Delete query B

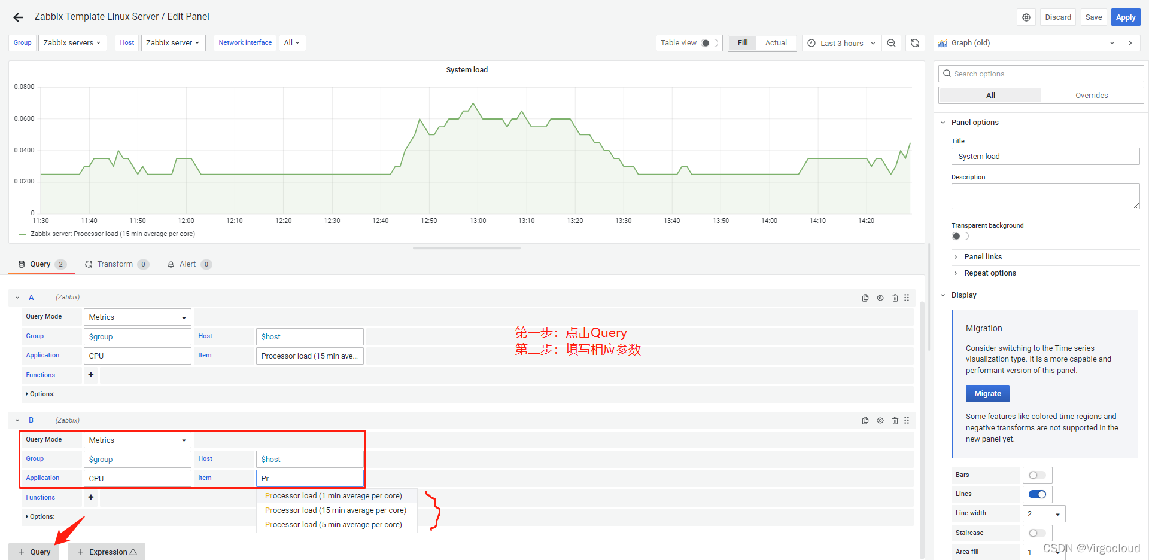click(895, 421)
